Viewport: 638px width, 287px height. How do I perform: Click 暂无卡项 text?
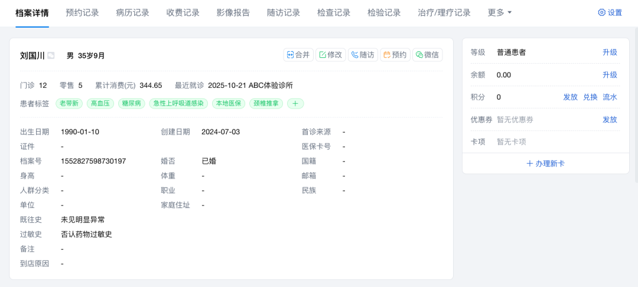pos(511,141)
